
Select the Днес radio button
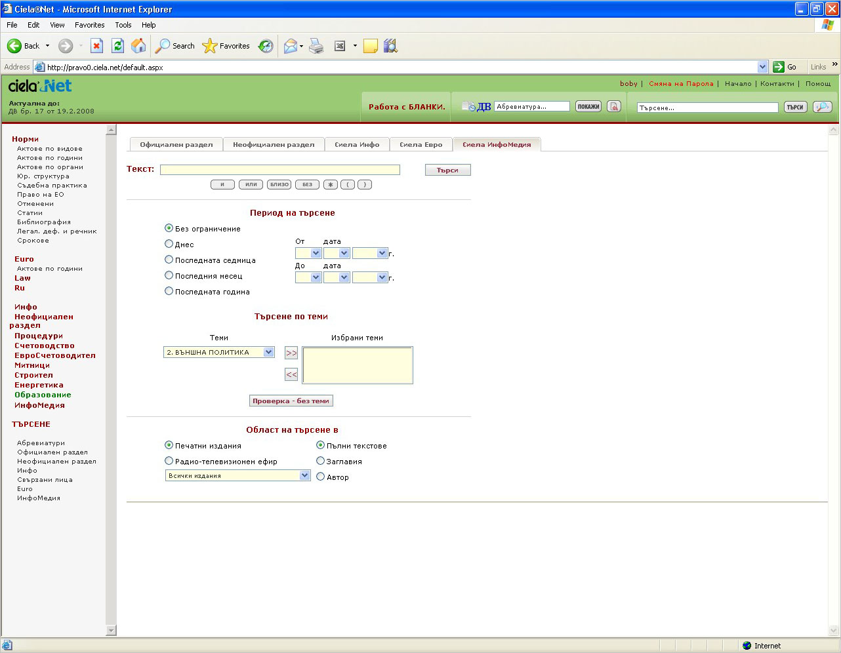tap(169, 244)
